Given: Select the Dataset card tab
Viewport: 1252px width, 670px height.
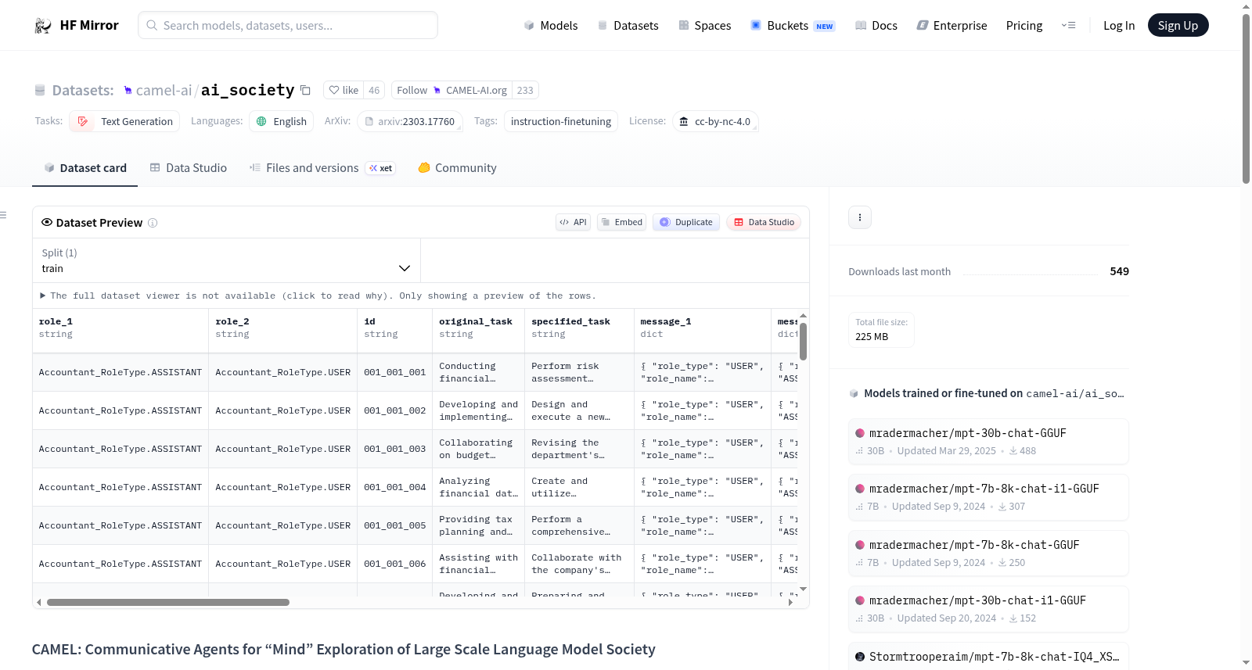Looking at the screenshot, I should pos(85,168).
